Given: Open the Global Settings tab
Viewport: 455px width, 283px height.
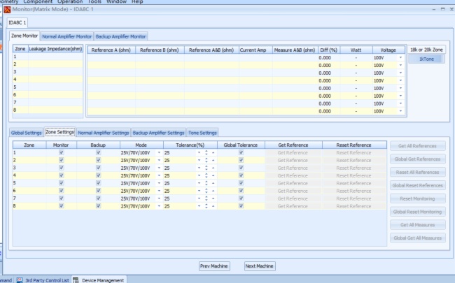Looking at the screenshot, I should 26,132.
